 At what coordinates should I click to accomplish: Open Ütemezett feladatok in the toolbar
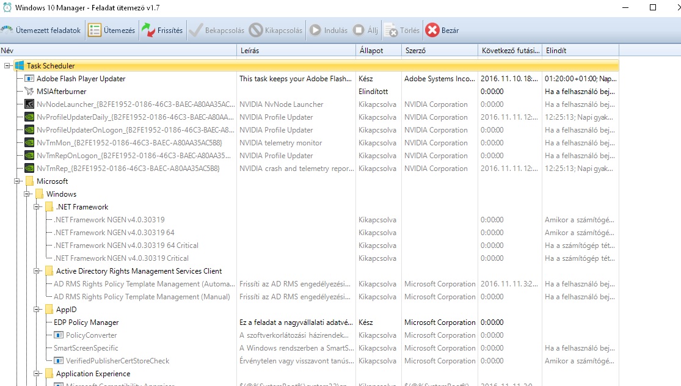(x=42, y=31)
